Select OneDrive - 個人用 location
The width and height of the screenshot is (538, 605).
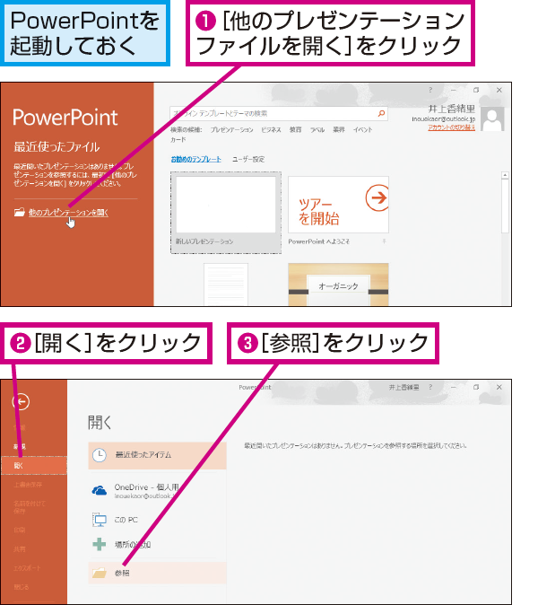157,491
